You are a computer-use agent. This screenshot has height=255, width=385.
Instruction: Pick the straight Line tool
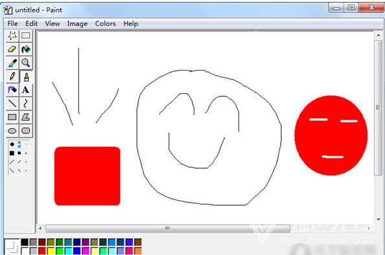point(12,104)
